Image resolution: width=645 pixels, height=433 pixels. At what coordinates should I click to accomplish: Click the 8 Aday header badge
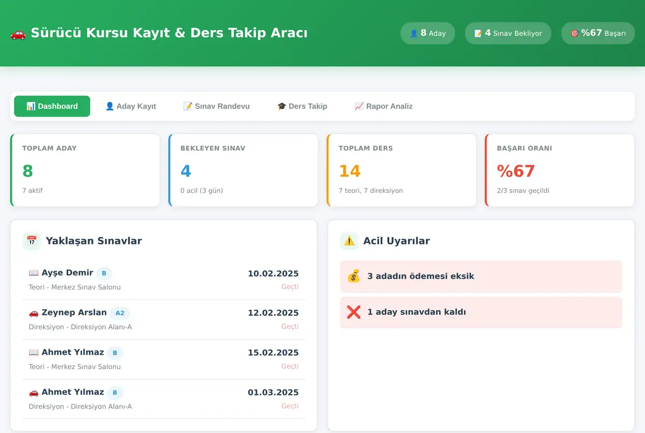(428, 33)
